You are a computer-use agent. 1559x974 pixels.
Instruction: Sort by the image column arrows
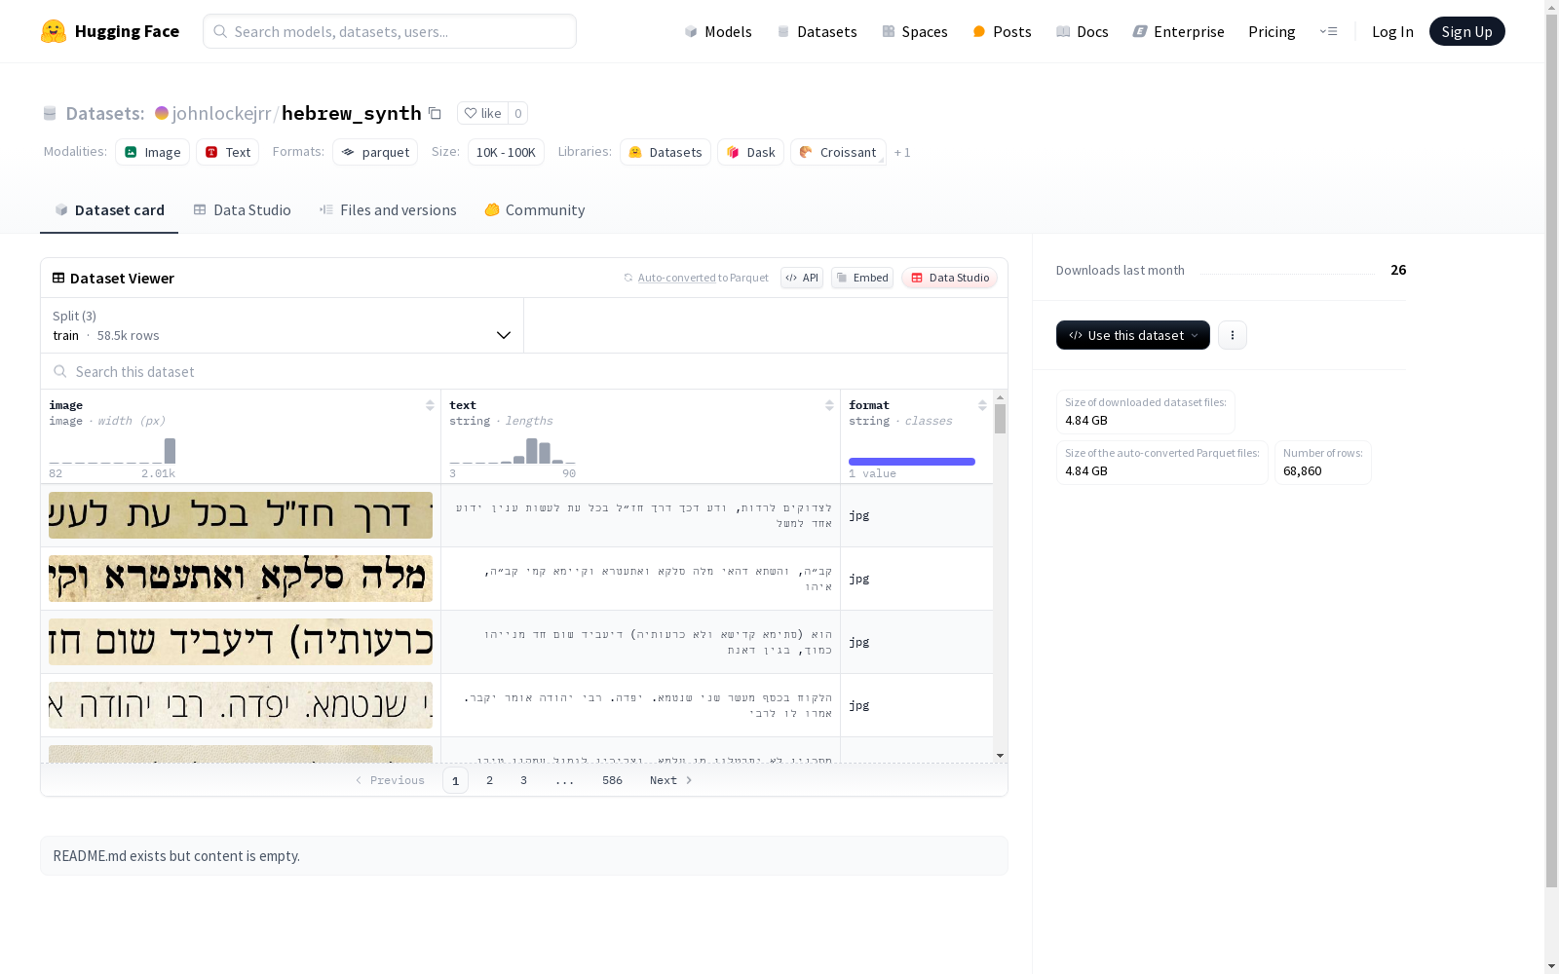click(430, 405)
